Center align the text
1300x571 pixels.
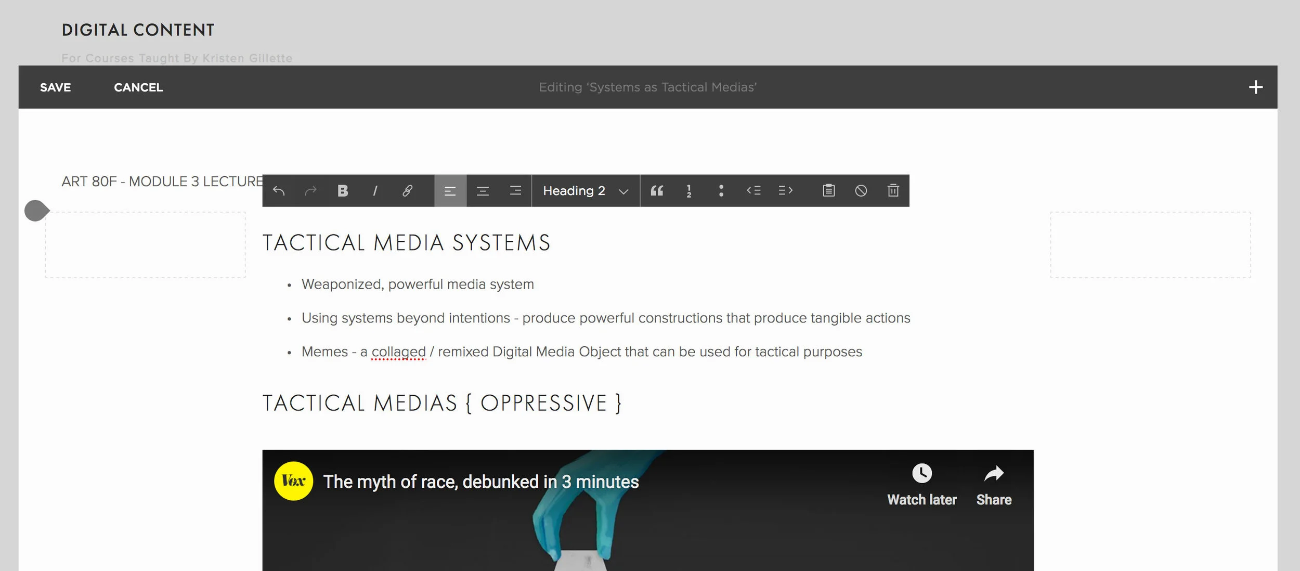click(483, 191)
